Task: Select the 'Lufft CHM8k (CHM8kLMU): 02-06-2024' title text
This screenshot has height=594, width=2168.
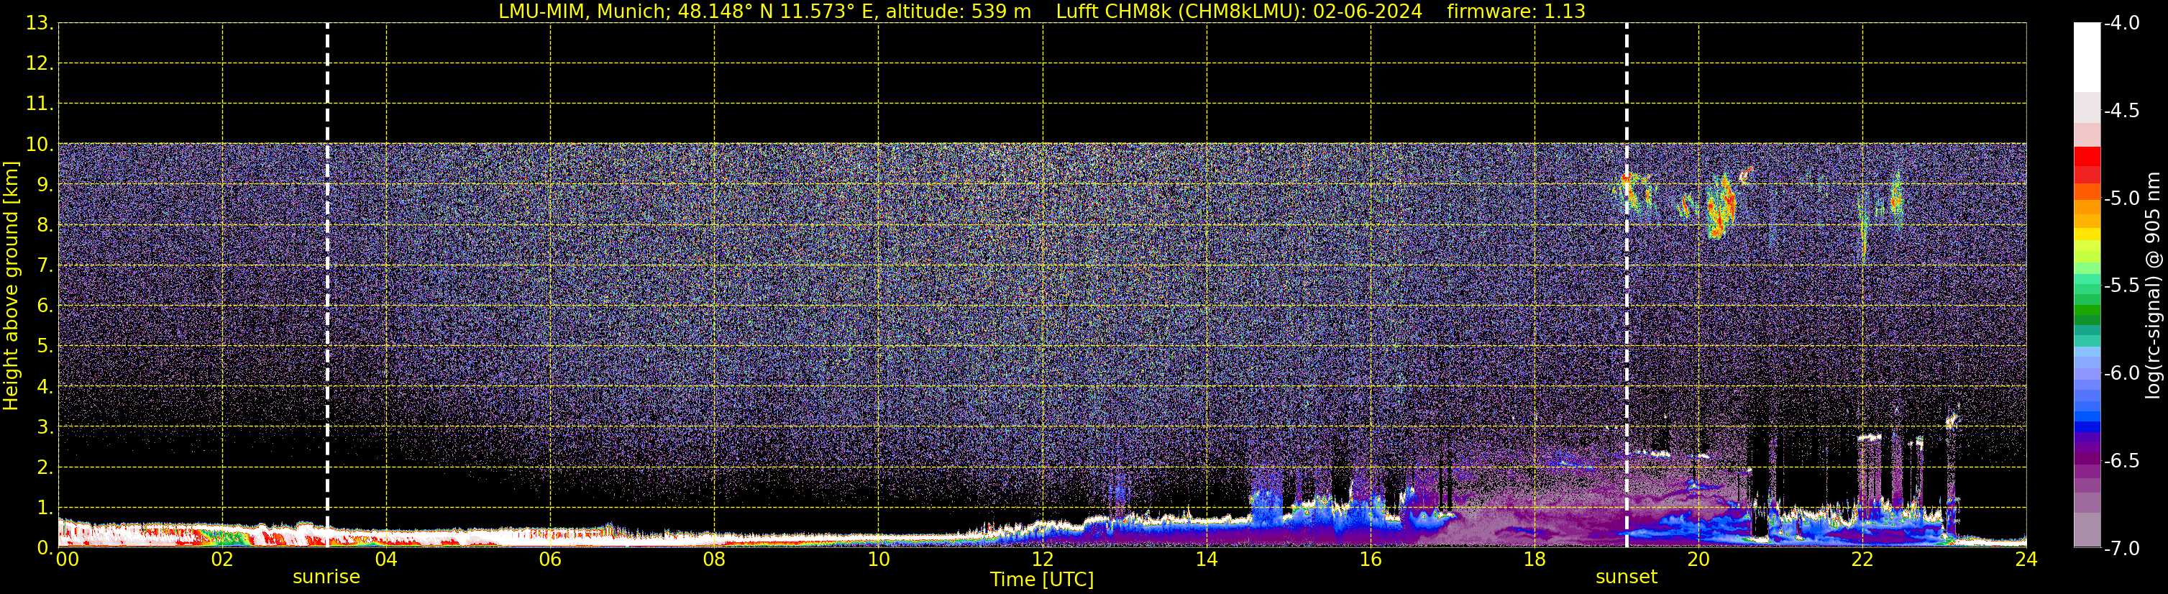Action: [x=1239, y=12]
